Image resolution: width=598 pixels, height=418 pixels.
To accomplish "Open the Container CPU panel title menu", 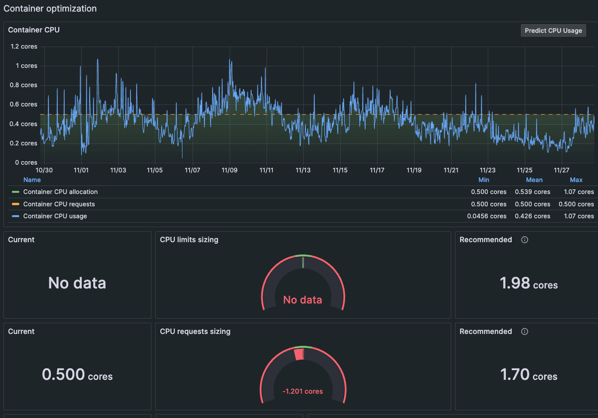I will coord(34,30).
